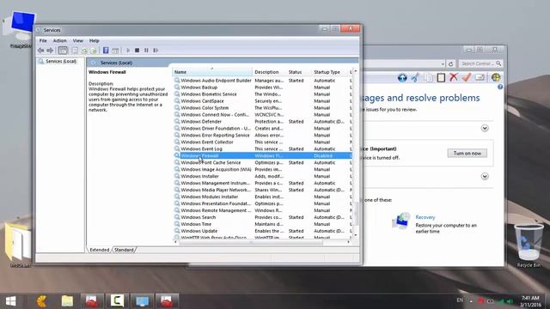Image resolution: width=550 pixels, height=309 pixels.
Task: Click the scissors Cut icon in Action Center toolbar
Action: [415, 77]
